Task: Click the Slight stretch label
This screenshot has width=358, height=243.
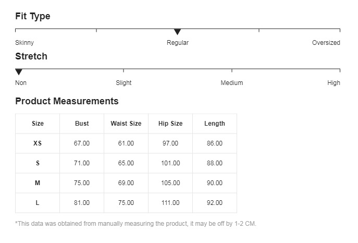Action: (124, 83)
